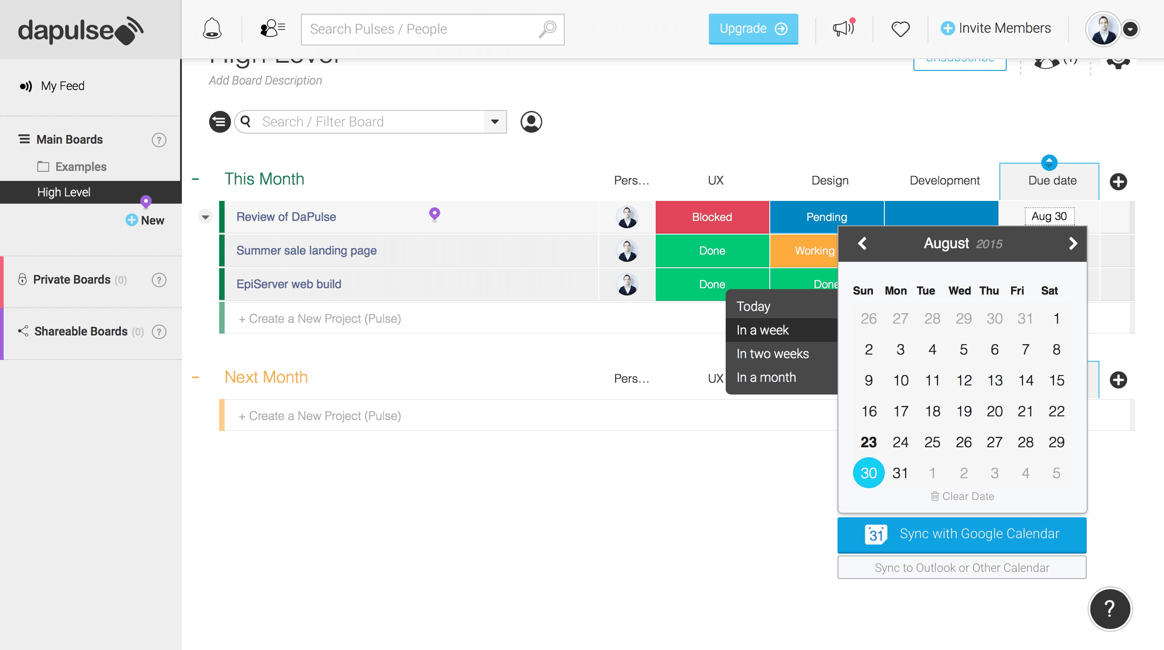Screen dimensions: 1164x650
Task: Open Review of DaPulse row menu arrow
Action: (206, 217)
